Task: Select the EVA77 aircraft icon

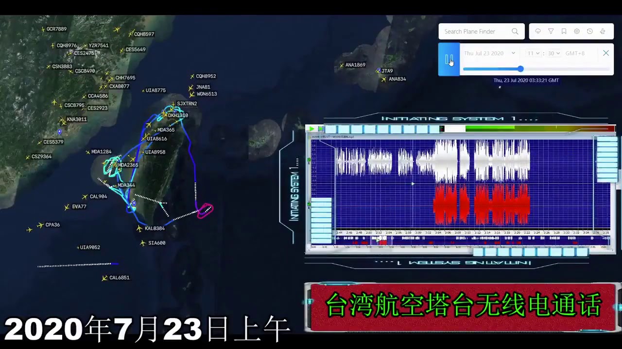Action: (67, 207)
